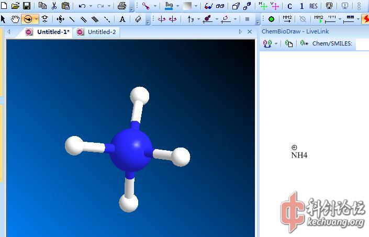Toggle atom symbols with C button
Image resolution: width=369 pixels, height=237 pixels.
coord(290,6)
